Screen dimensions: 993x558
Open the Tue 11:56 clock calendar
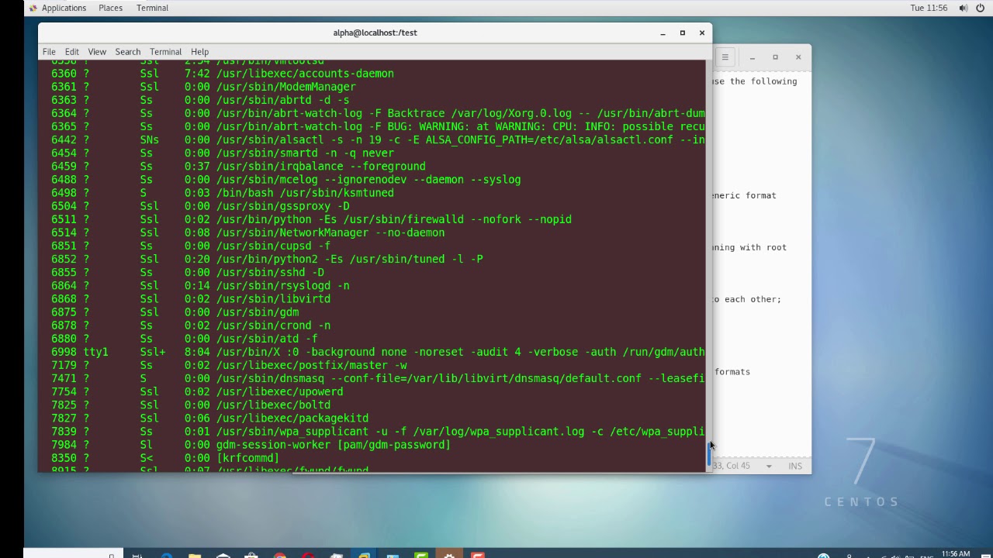point(929,8)
